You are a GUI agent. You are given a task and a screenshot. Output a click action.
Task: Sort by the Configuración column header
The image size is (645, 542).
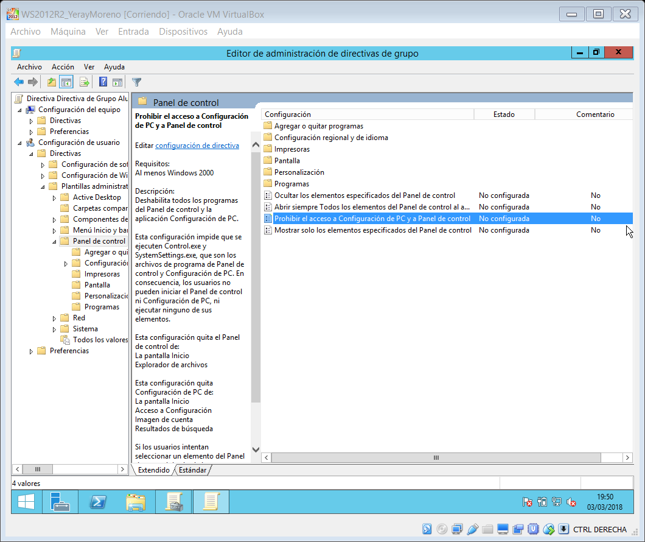click(x=368, y=114)
